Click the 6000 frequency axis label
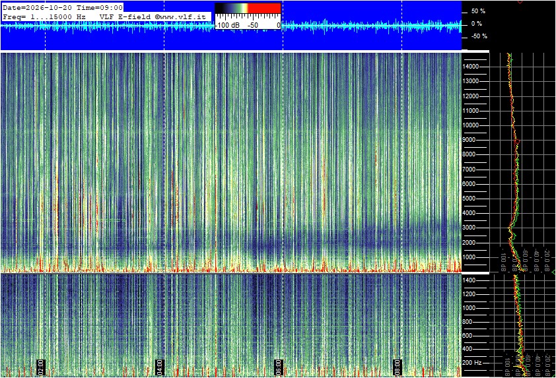Image resolution: width=556 pixels, height=378 pixels. [469, 184]
